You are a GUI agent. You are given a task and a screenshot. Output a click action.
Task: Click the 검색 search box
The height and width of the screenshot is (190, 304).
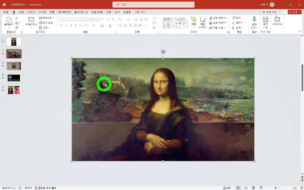[x=153, y=4]
